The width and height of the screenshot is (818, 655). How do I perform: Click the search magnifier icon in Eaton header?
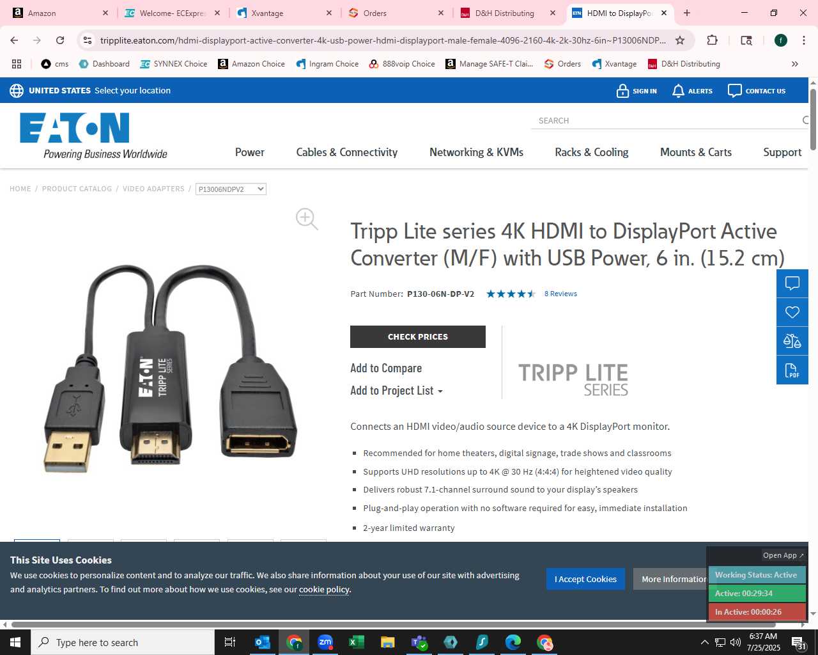click(805, 120)
